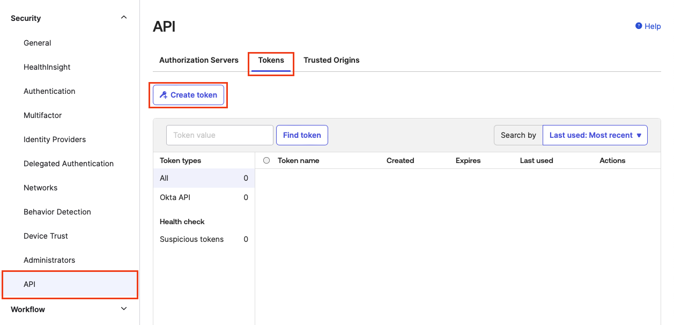The image size is (674, 325).
Task: Navigate to Identity Providers
Action: coord(55,139)
